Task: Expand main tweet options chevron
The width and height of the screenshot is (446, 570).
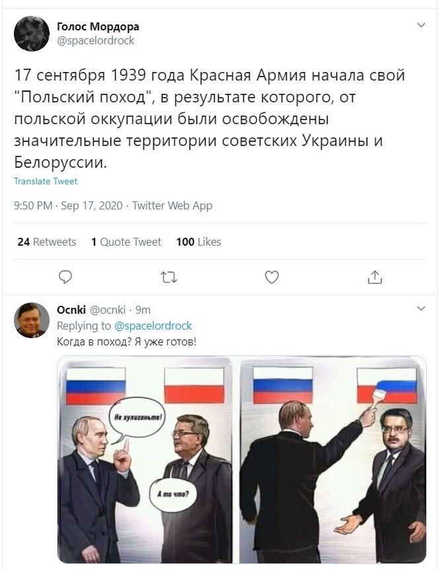Action: pyautogui.click(x=421, y=25)
